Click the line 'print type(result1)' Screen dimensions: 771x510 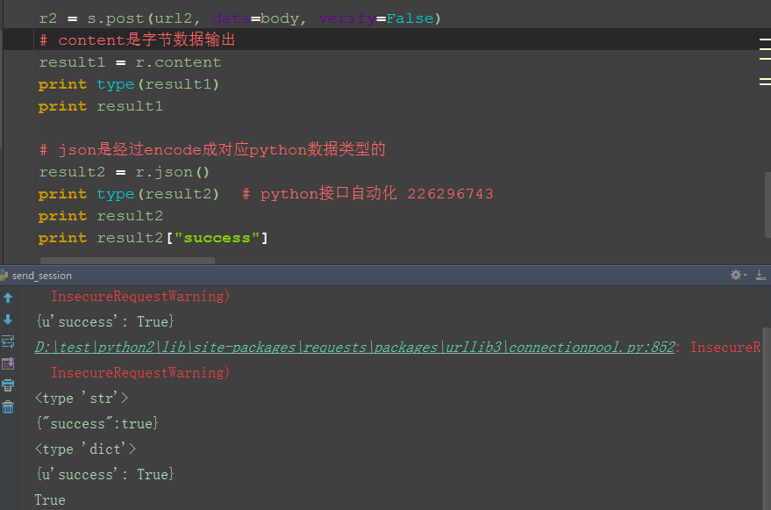click(x=128, y=84)
